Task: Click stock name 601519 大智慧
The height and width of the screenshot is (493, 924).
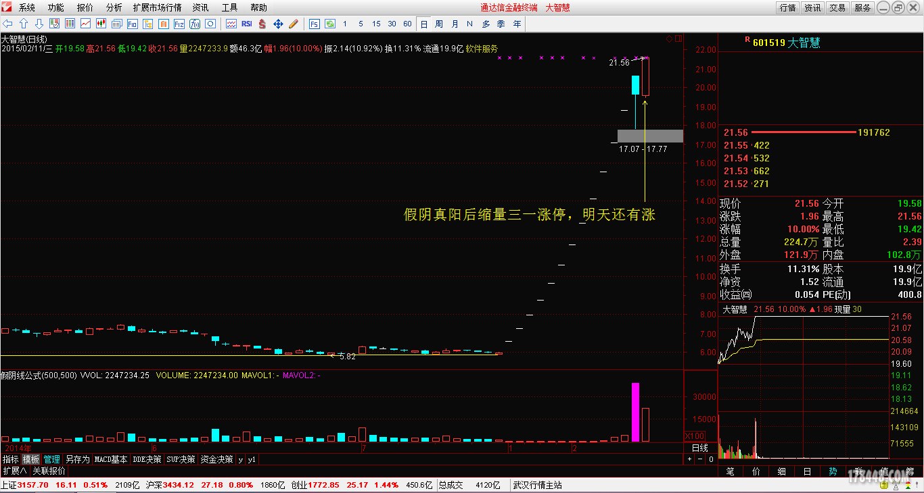Action: [786, 42]
